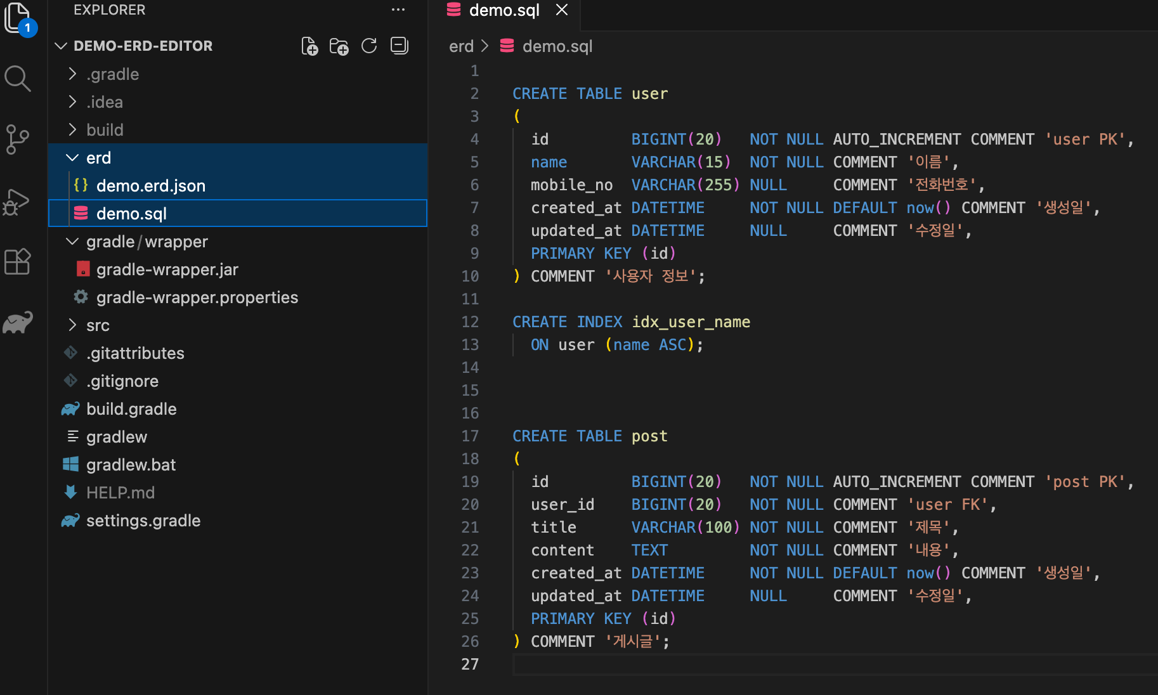Select the demo.sql editor tab
The image size is (1158, 695).
[504, 11]
